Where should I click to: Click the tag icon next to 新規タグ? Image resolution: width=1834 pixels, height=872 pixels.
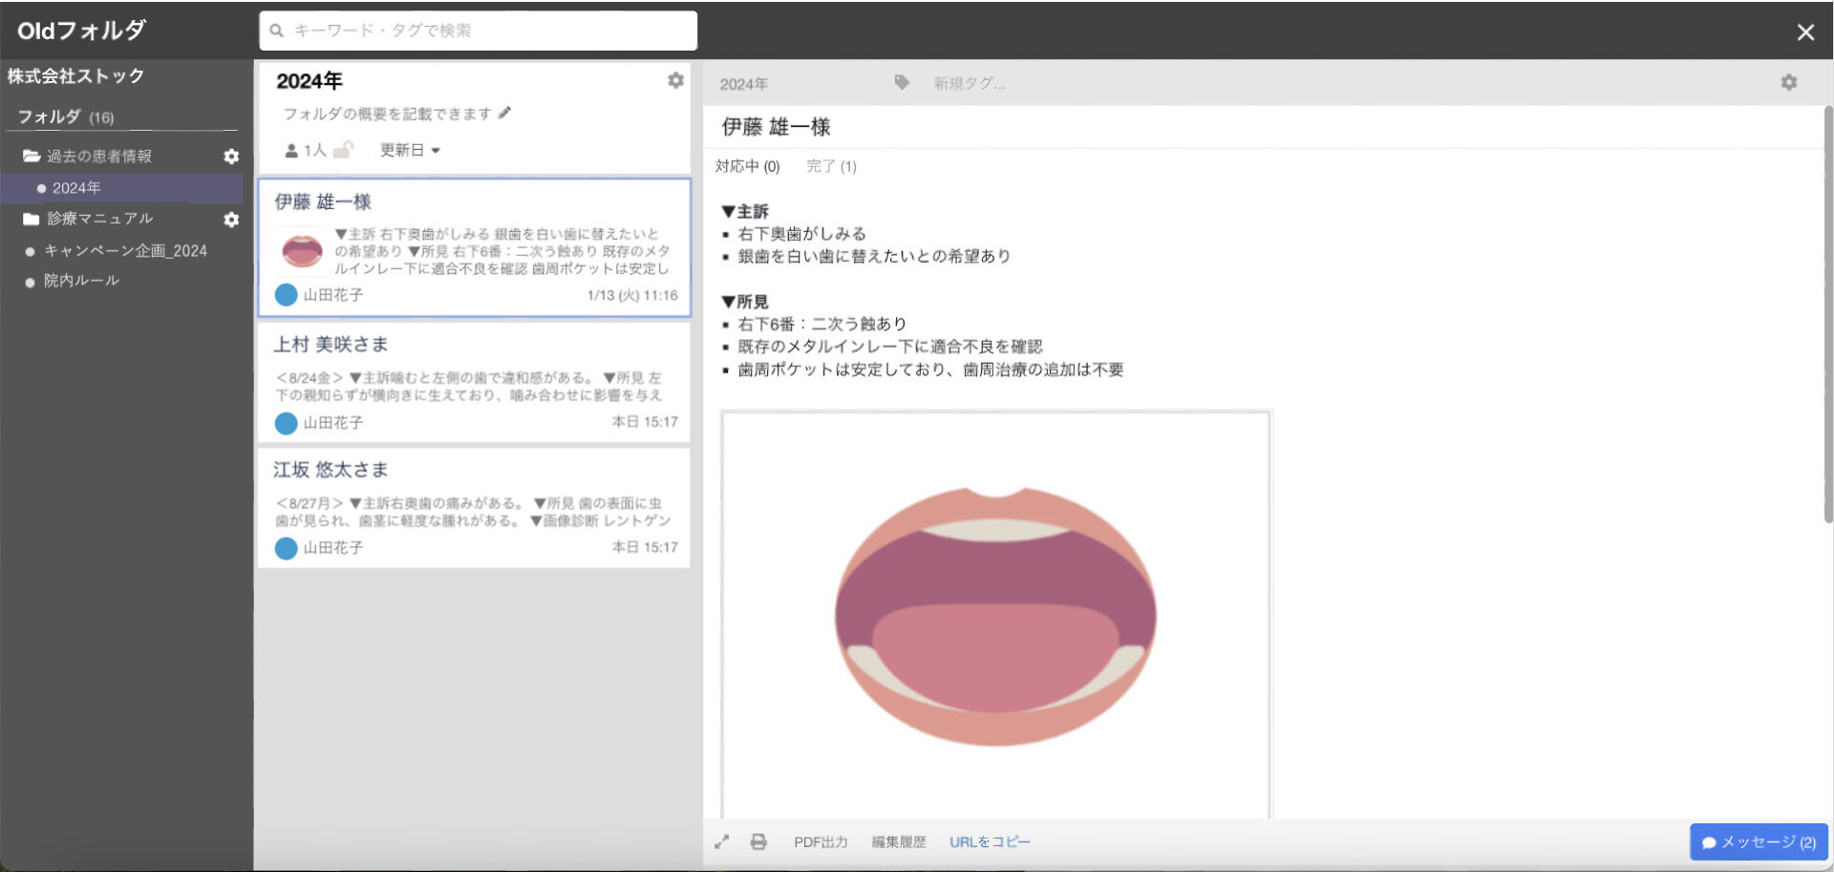tap(902, 83)
